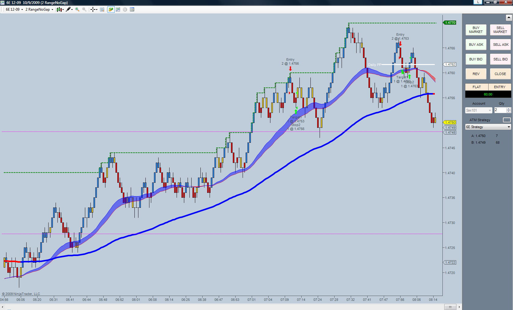Click the horizontal scrollbar thumb below chart
513x310 pixels.
(450, 307)
